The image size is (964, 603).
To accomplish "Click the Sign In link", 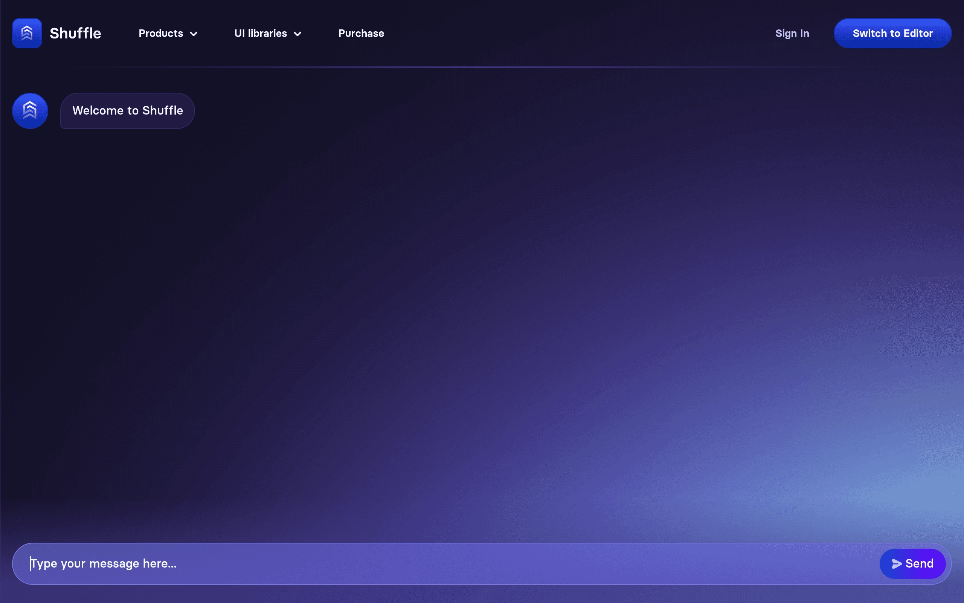I will coord(792,33).
